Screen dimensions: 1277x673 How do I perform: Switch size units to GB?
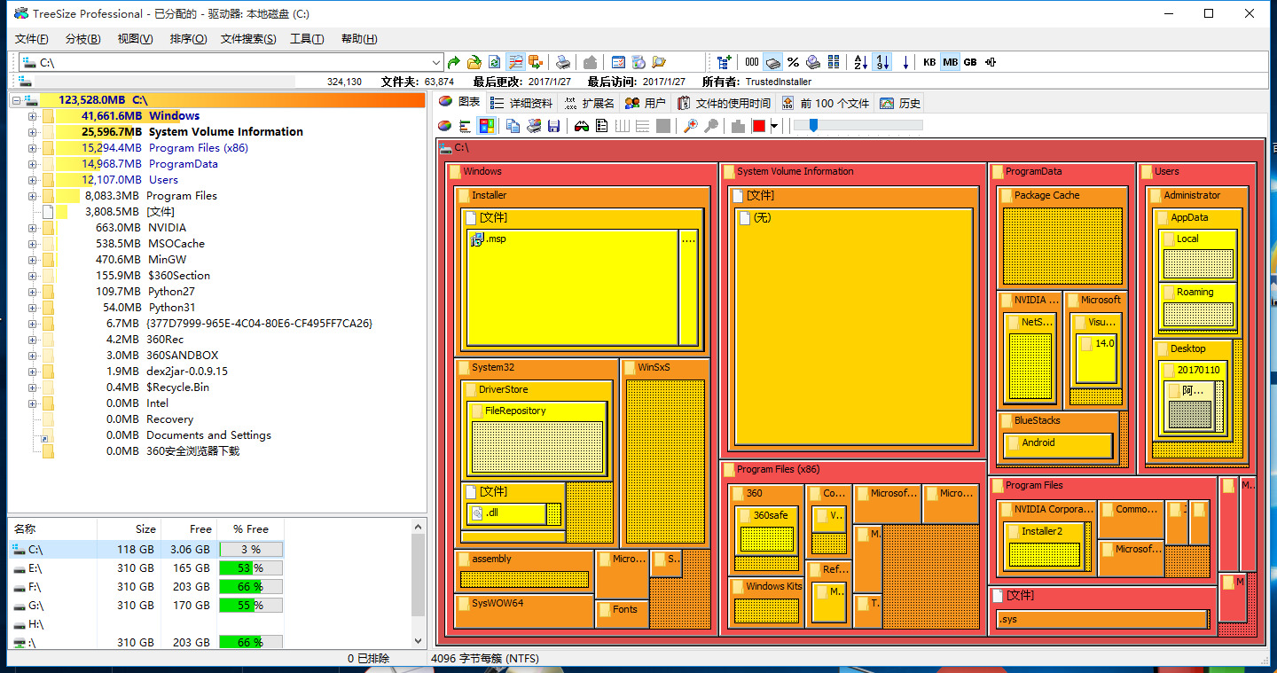click(970, 62)
